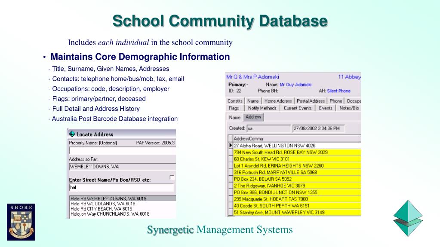Image resolution: width=440 pixels, height=247 pixels.
Task: Click the Created user field 'sa'
Action: click(268, 128)
